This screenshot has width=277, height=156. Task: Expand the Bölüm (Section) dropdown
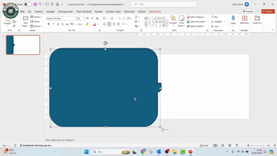36,26
